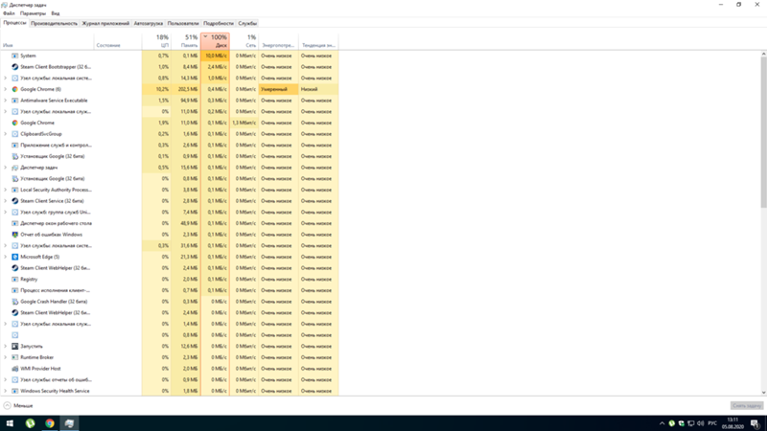Screen dimensions: 767x431
Task: Sort by the Память column header
Action: point(186,41)
